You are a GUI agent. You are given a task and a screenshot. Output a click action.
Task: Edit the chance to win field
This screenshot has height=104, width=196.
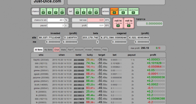coord(56,20)
